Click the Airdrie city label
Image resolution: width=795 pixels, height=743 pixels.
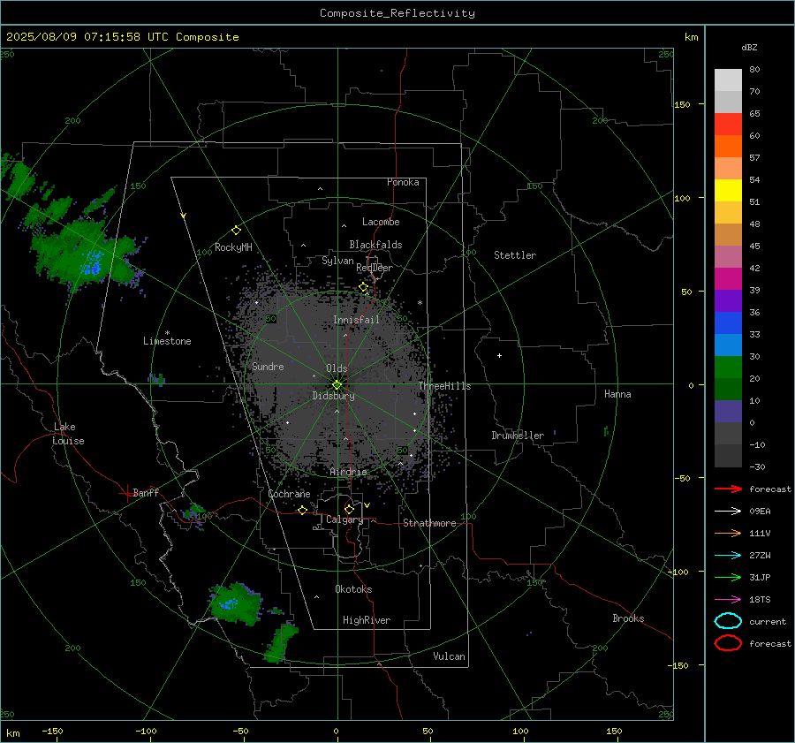[348, 472]
